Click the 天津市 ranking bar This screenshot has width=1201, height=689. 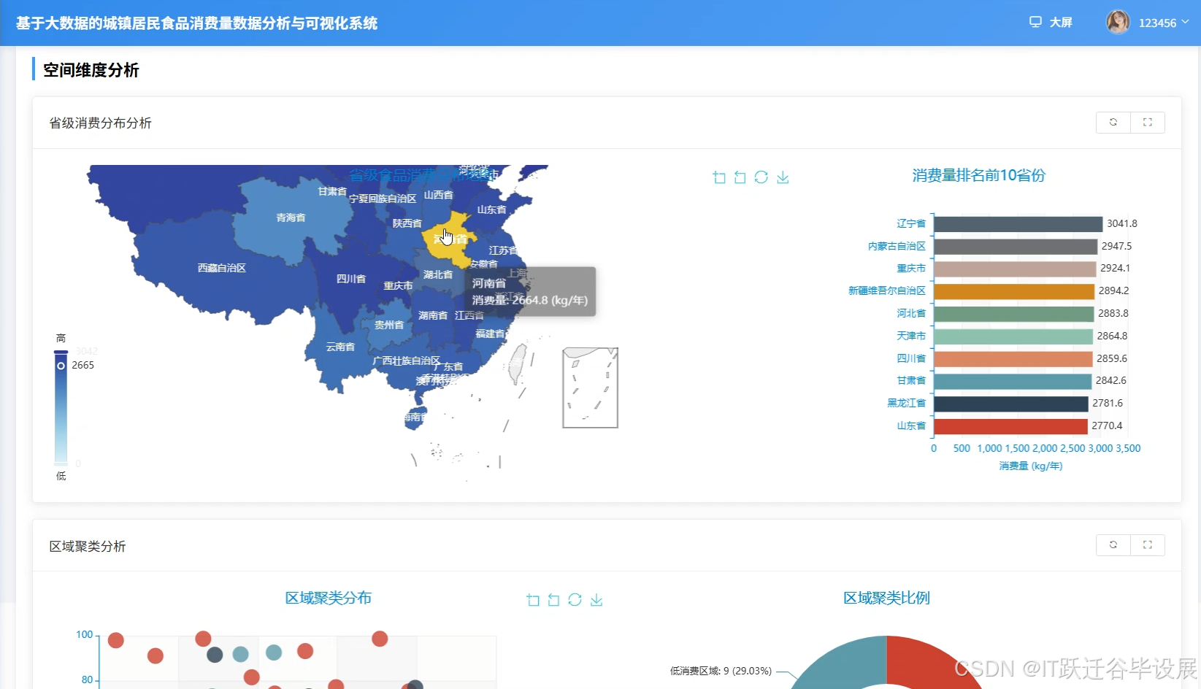click(x=1013, y=336)
